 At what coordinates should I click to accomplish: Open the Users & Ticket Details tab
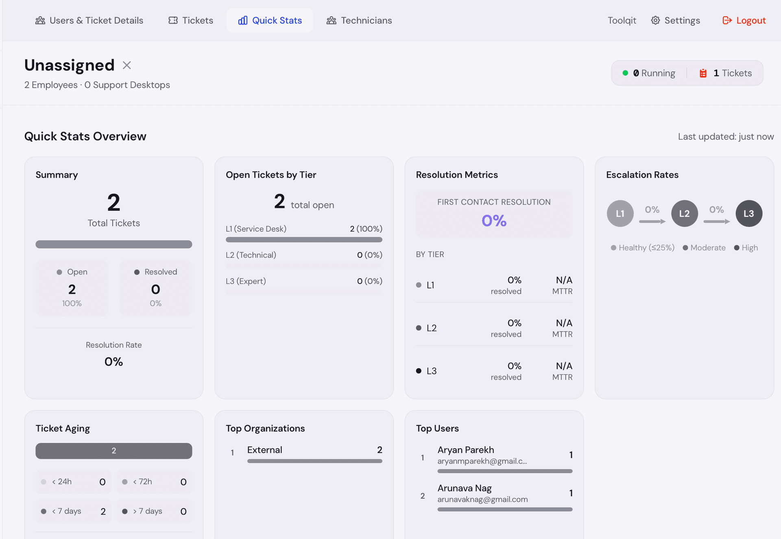click(89, 20)
